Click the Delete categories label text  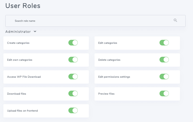pyautogui.click(x=109, y=60)
